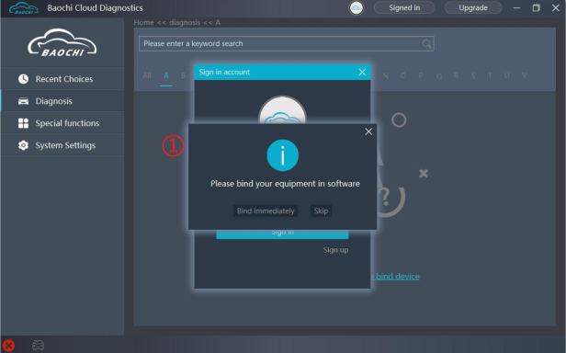Click the keyword search field
The height and width of the screenshot is (353, 566).
(x=287, y=43)
